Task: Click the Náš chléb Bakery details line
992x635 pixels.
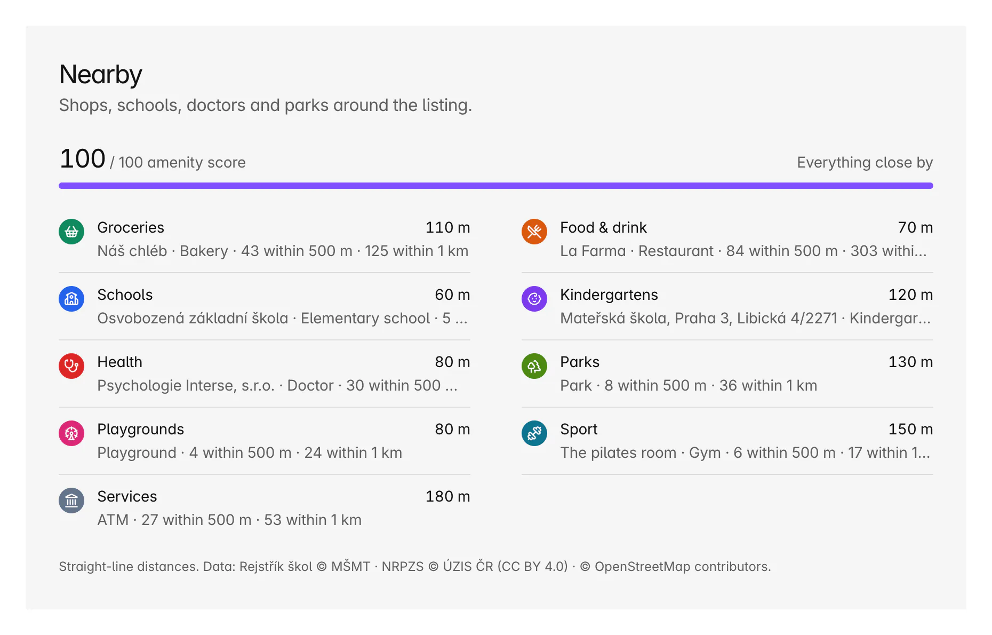Action: pos(283,251)
